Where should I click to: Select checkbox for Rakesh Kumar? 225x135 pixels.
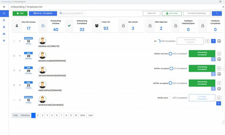coord(14,55)
